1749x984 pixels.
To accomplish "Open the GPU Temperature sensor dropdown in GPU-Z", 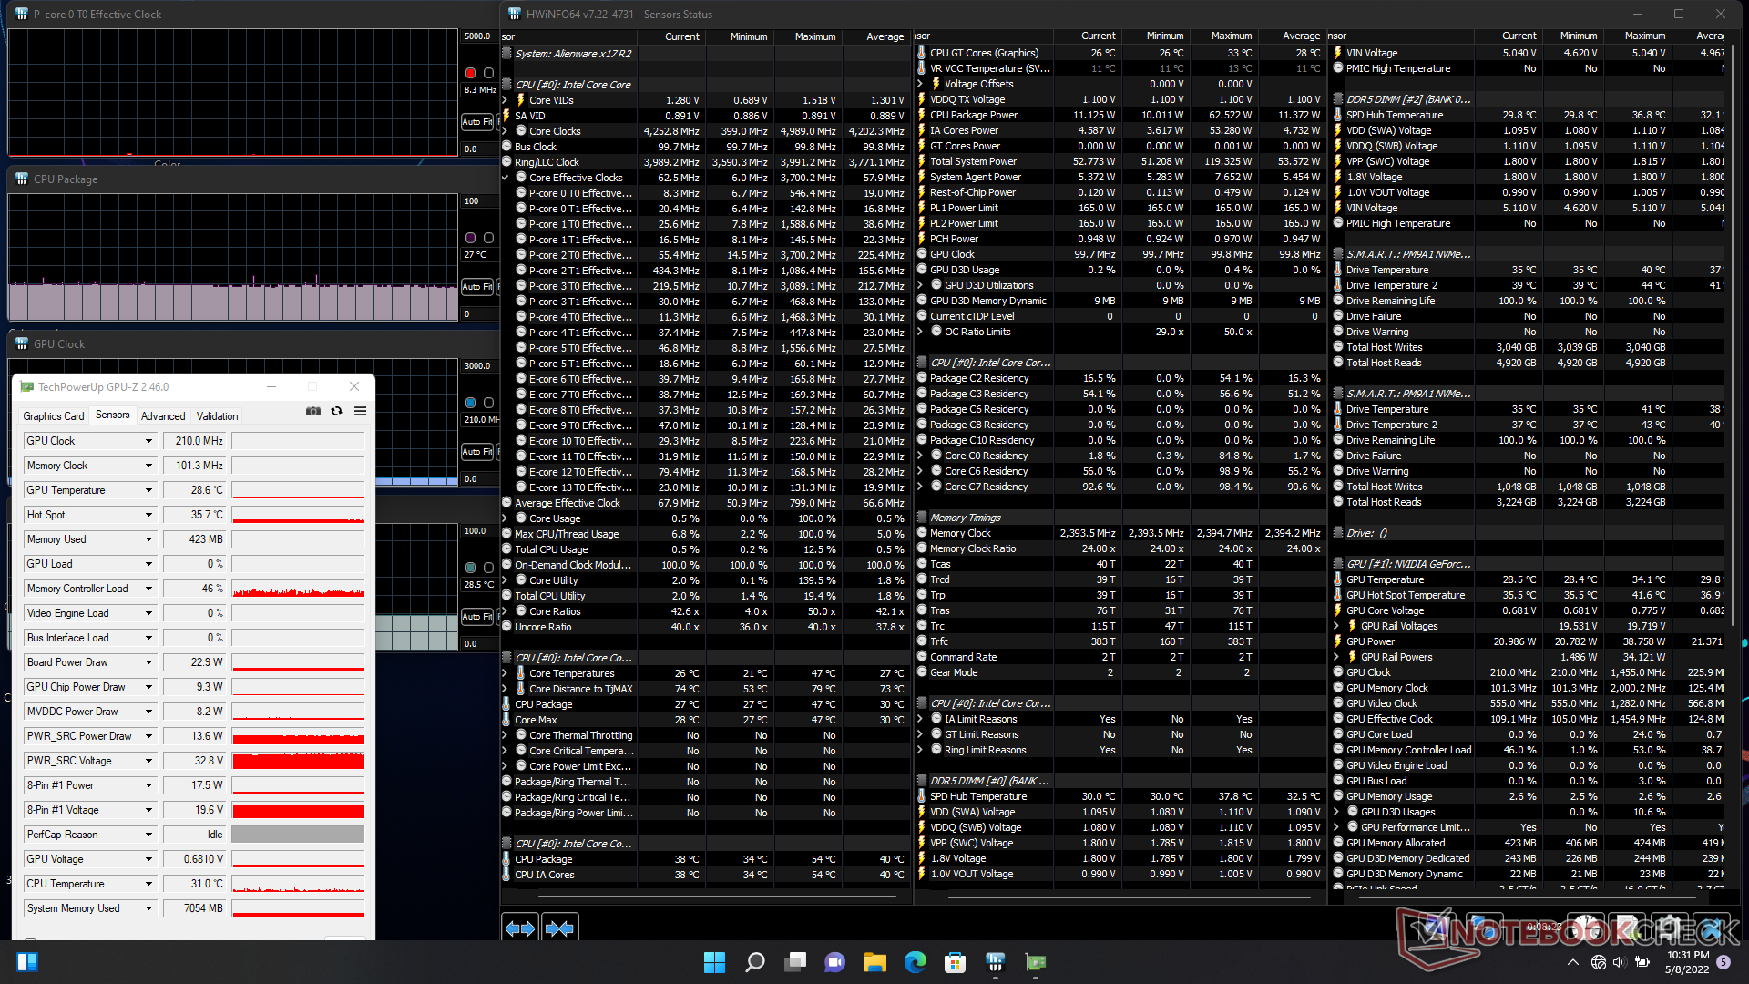I will coord(149,490).
